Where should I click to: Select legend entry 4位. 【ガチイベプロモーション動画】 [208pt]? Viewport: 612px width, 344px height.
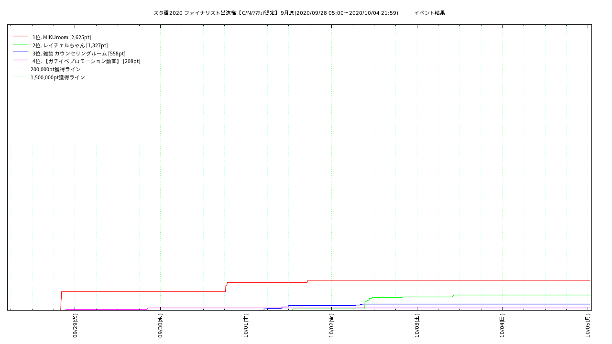pos(87,61)
